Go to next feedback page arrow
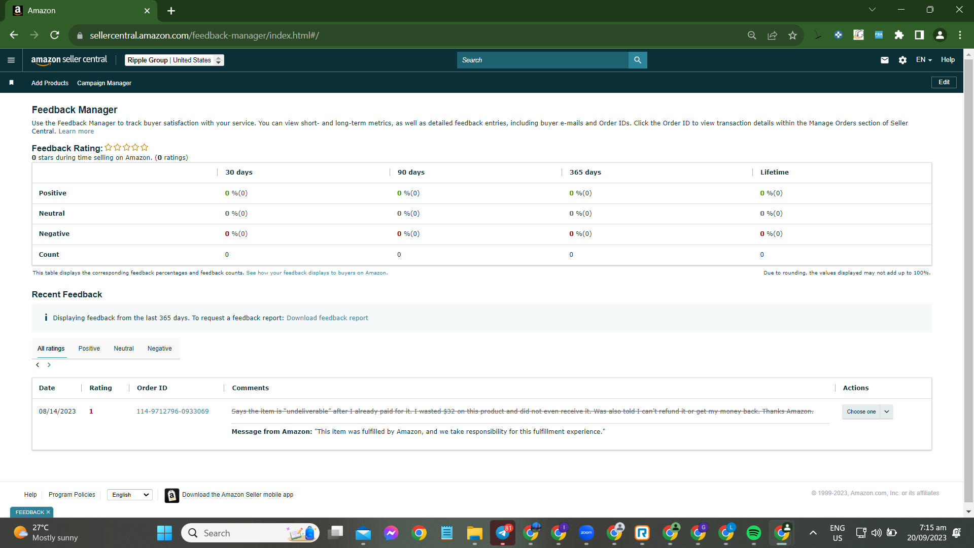The image size is (974, 548). click(x=49, y=365)
